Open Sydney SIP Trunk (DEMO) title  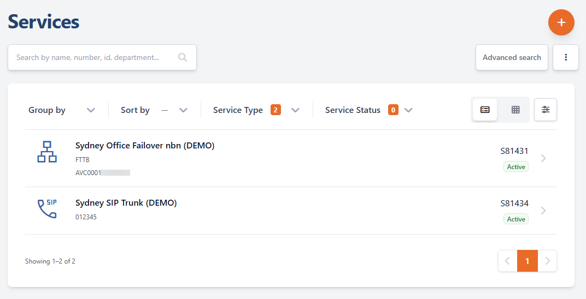pos(126,203)
